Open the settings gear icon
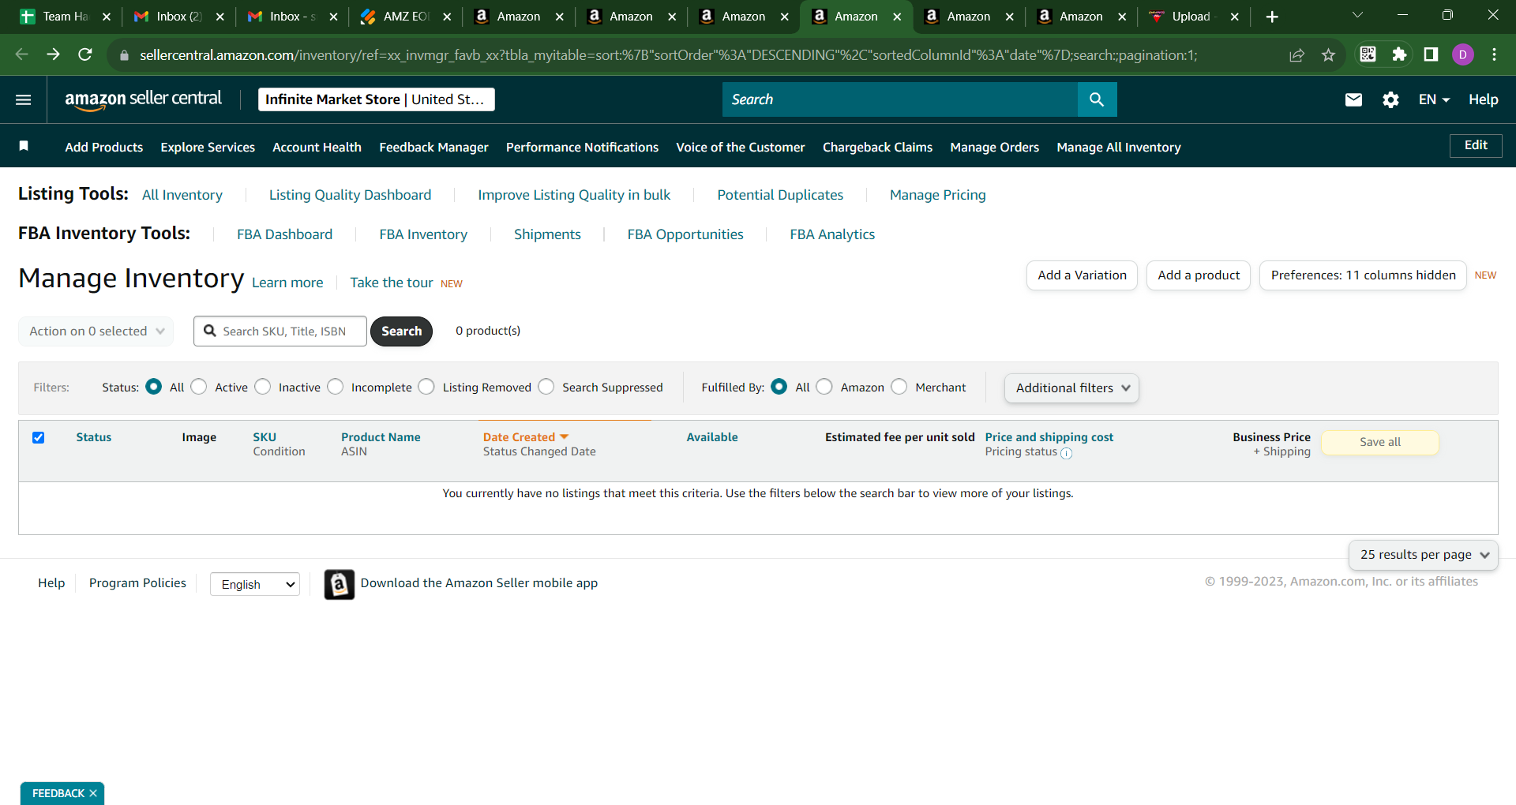 tap(1390, 99)
